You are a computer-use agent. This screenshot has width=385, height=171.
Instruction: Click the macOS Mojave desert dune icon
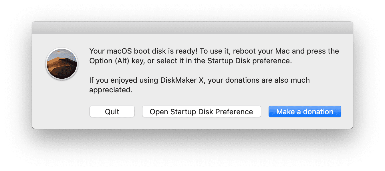(x=62, y=64)
